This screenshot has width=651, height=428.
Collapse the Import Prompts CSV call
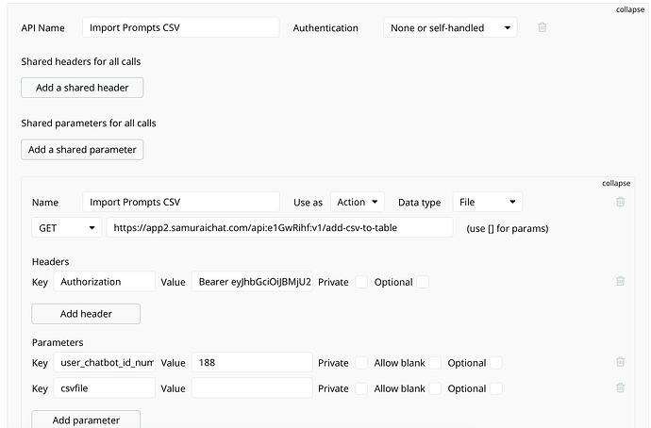coord(616,183)
